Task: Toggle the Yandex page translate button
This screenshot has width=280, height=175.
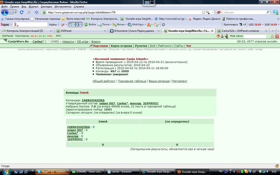Action: pyautogui.click(x=78, y=24)
